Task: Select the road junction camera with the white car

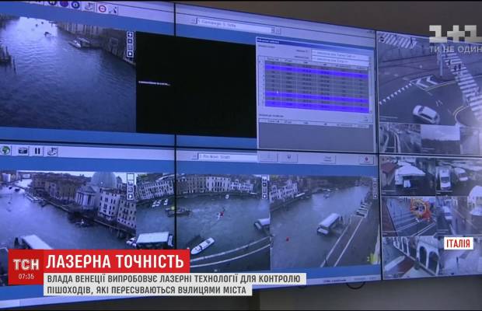Action: pos(429,79)
